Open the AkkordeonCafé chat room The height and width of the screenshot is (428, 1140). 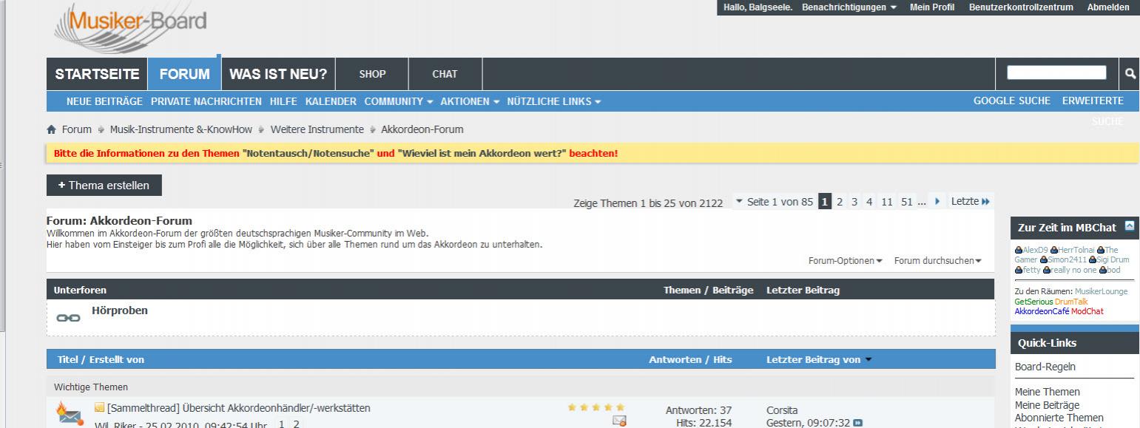1042,311
